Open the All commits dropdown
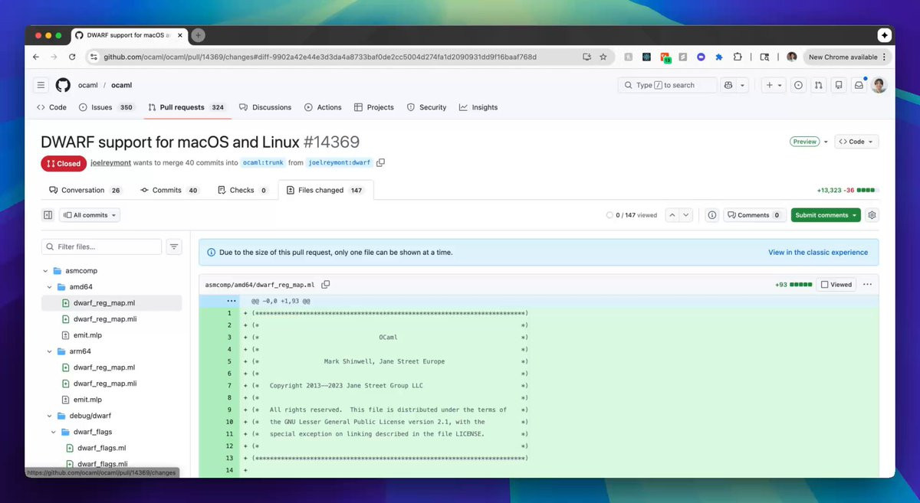Image resolution: width=920 pixels, height=503 pixels. click(x=90, y=215)
